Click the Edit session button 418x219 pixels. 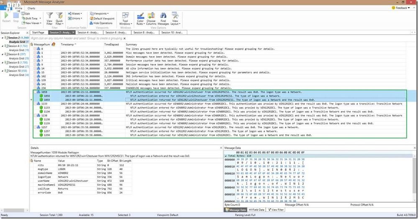26,13
